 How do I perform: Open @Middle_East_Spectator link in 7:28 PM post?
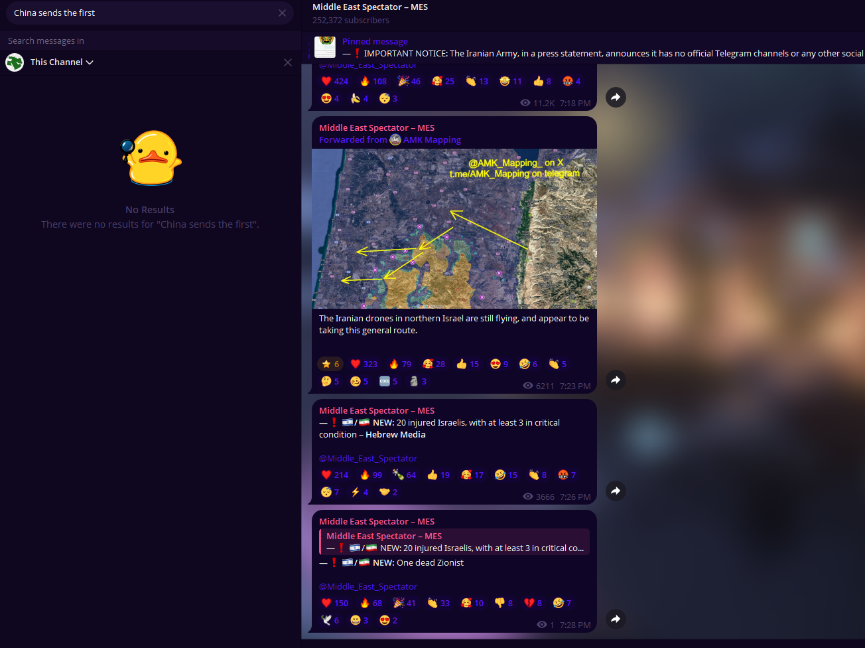pyautogui.click(x=368, y=587)
